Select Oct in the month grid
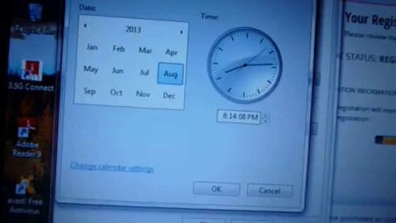Image resolution: width=396 pixels, height=223 pixels. coord(116,92)
